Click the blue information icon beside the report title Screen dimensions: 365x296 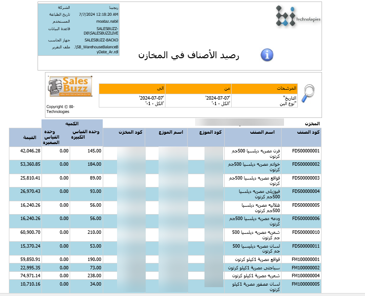point(267,54)
